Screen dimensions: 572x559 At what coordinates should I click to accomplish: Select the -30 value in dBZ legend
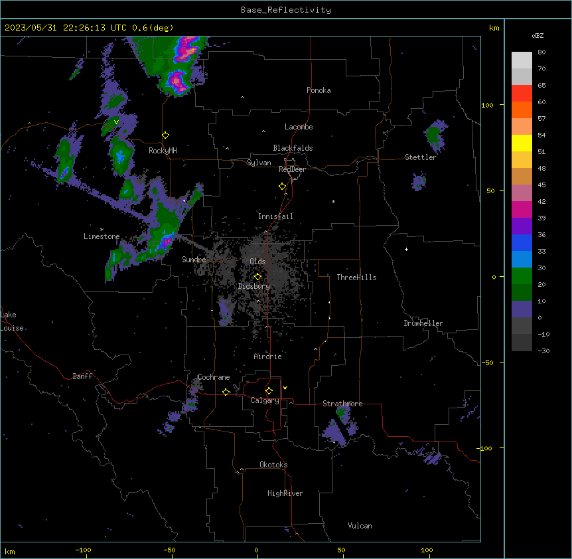pos(543,351)
